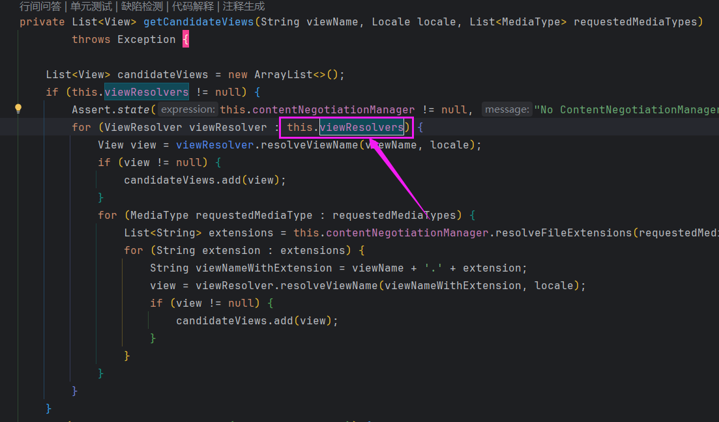The width and height of the screenshot is (719, 422).
Task: Click the highlighted opening brace after throws Exception
Action: click(x=186, y=40)
